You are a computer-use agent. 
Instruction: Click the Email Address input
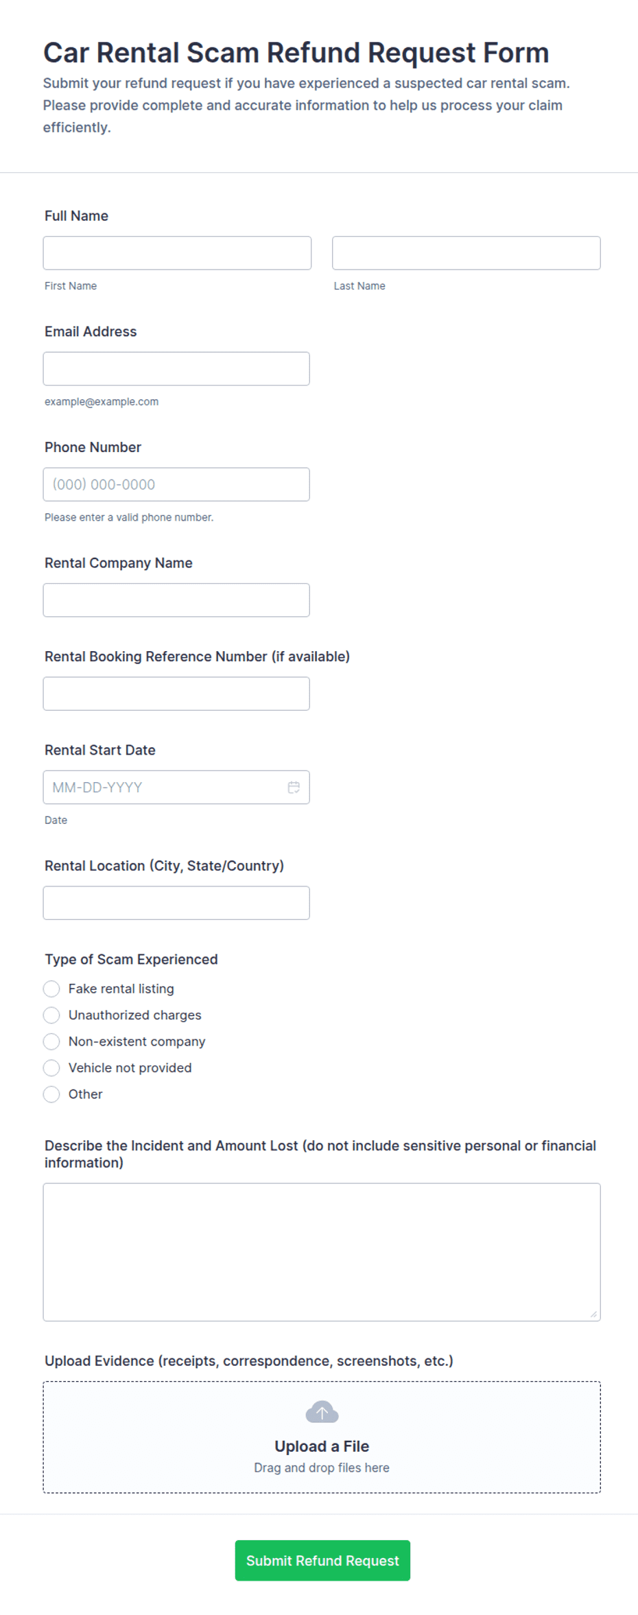coord(176,368)
